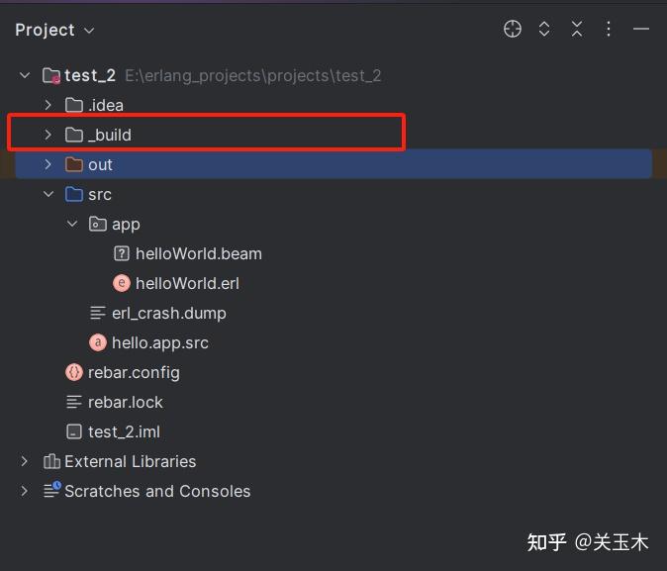Click the Collapse All icon
This screenshot has height=571, width=667.
coord(577,30)
